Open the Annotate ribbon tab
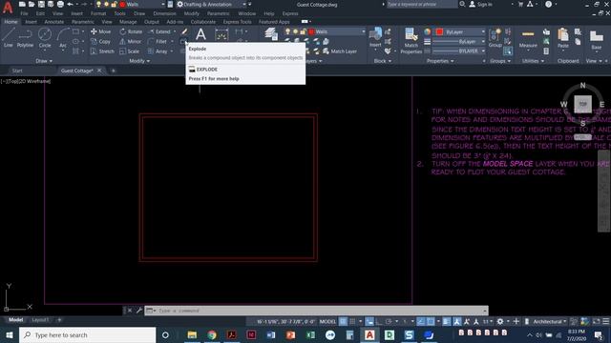This screenshot has height=343, width=611. coord(54,22)
